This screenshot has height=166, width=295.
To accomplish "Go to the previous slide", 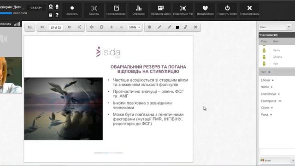I will click(42, 27).
